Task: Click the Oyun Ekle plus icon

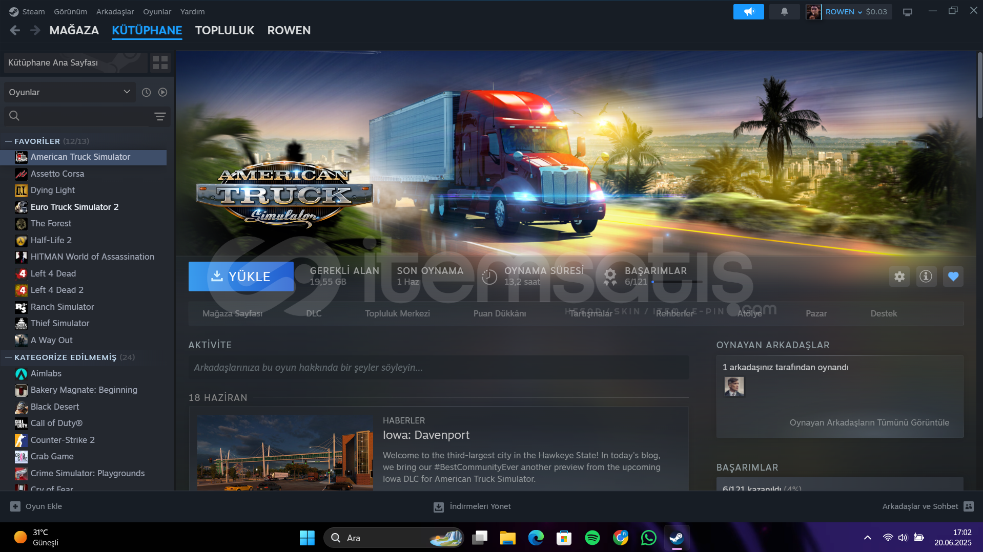Action: [15, 506]
